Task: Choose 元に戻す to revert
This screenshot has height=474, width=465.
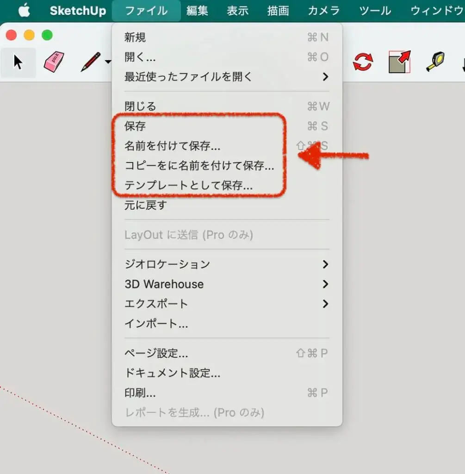Action: 227,205
